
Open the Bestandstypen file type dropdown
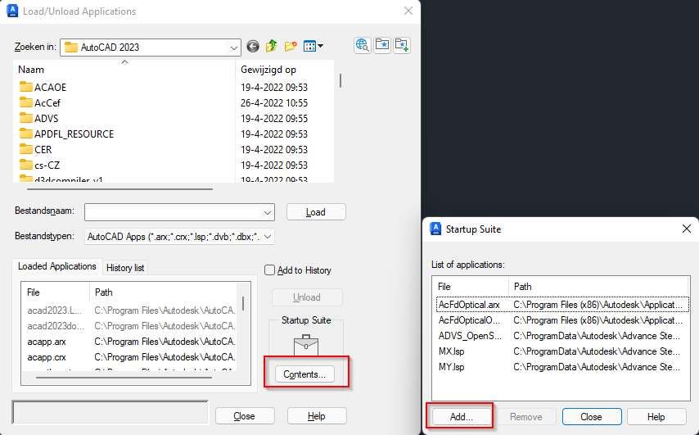coord(268,237)
